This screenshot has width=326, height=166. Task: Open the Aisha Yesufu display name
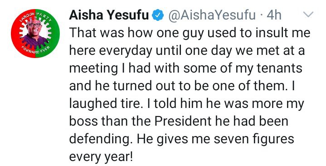coord(109,15)
